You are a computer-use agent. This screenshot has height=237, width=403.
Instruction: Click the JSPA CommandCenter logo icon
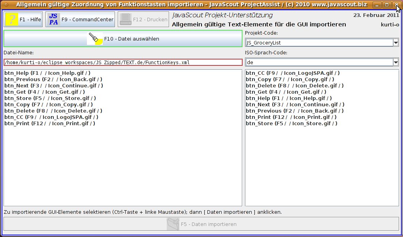coord(53,19)
